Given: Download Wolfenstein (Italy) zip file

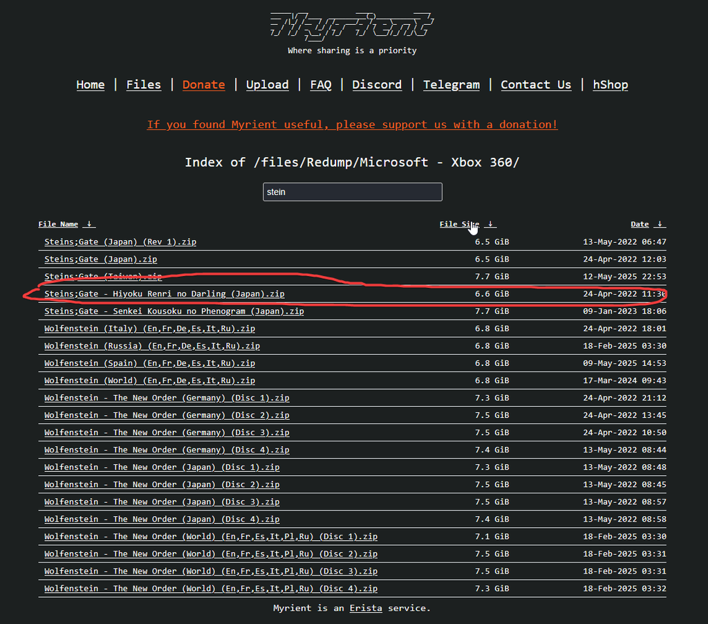Looking at the screenshot, I should 149,329.
